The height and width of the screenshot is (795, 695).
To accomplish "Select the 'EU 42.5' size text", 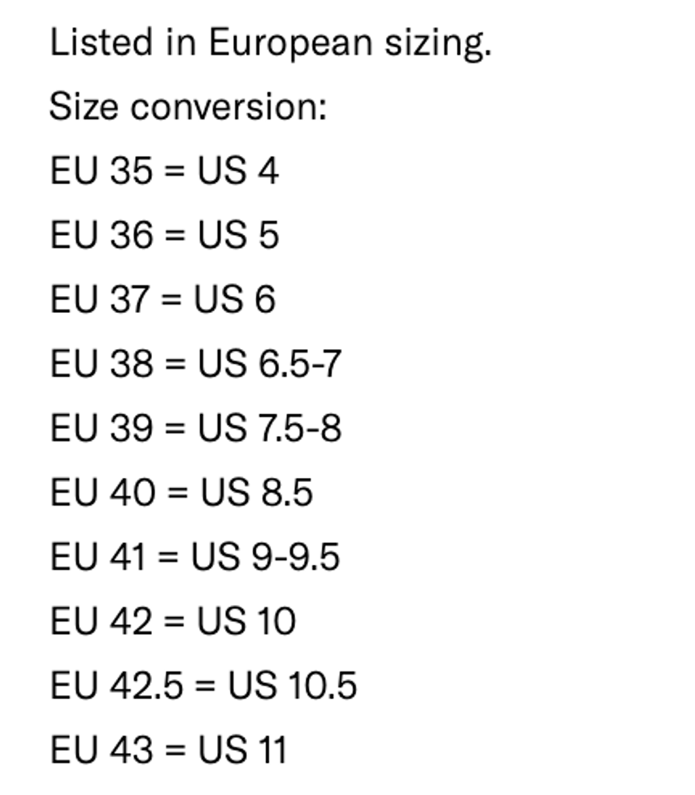I will [x=117, y=686].
